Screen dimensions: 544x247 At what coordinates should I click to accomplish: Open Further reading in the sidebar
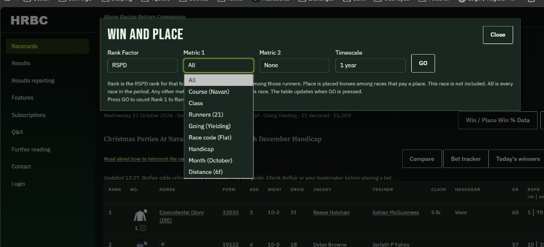[31, 149]
